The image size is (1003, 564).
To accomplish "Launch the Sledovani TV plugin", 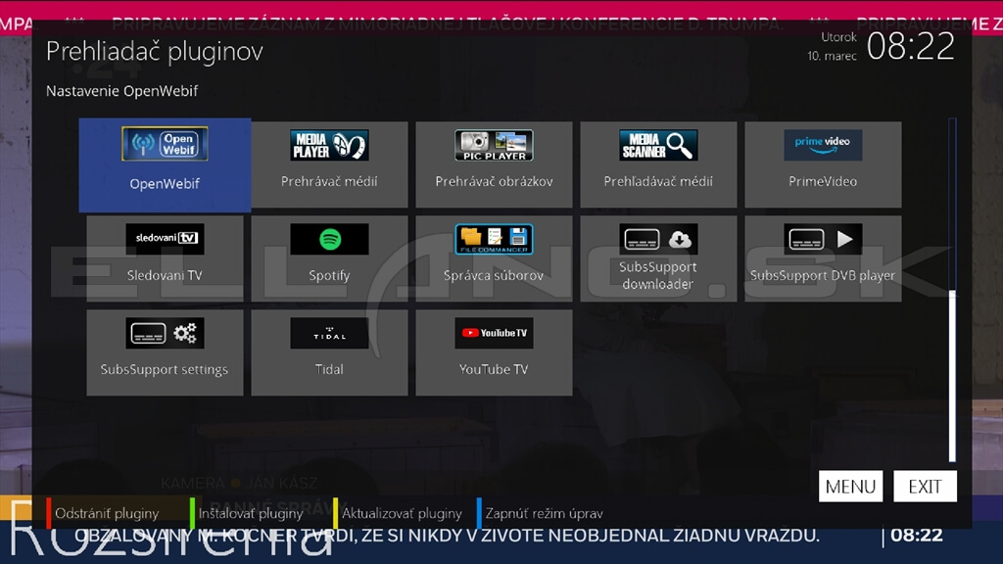I will click(165, 258).
